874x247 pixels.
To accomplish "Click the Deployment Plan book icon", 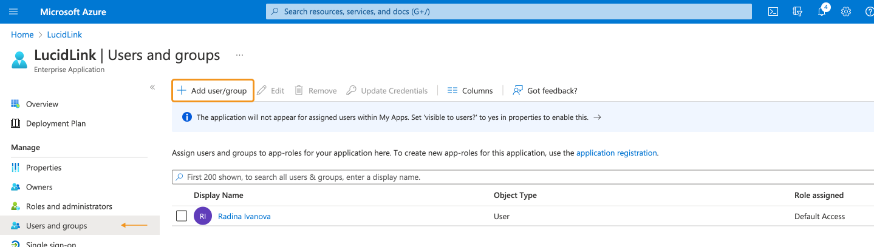I will 16,123.
